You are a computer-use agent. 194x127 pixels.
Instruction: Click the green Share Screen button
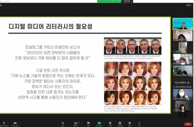(99, 122)
